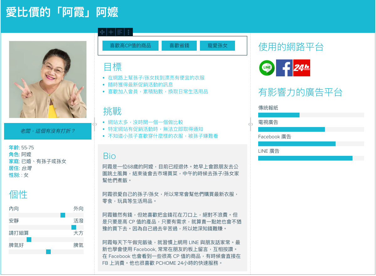Toggle the 寵愛孫女 tag
The image size is (376, 276).
coord(217,45)
